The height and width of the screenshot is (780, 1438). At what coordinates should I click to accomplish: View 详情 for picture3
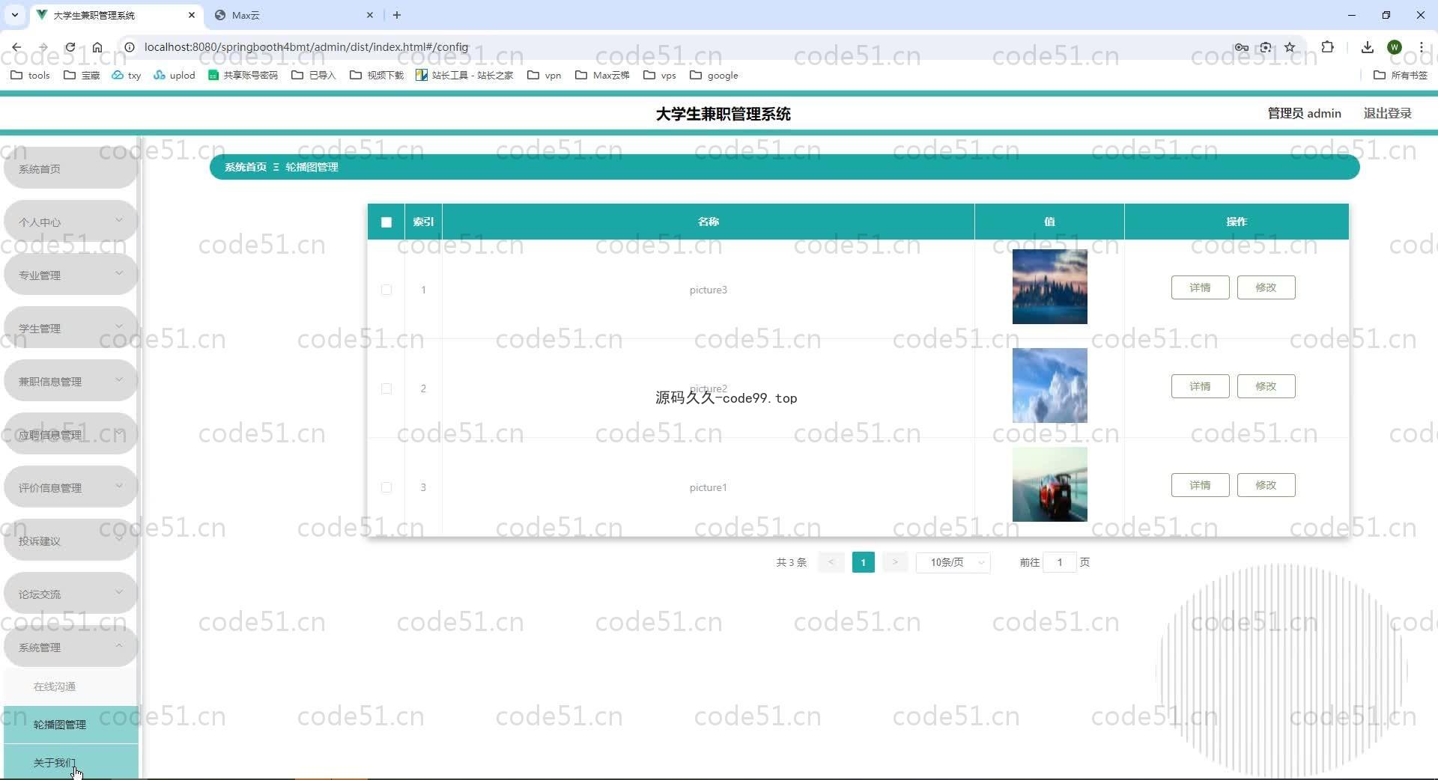click(x=1200, y=287)
